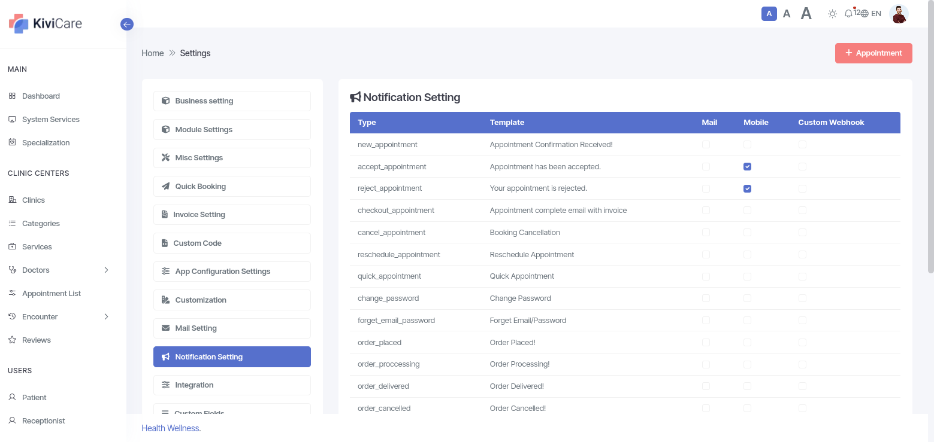The image size is (934, 442).
Task: Open the Misc Settings tab
Action: pyautogui.click(x=232, y=158)
